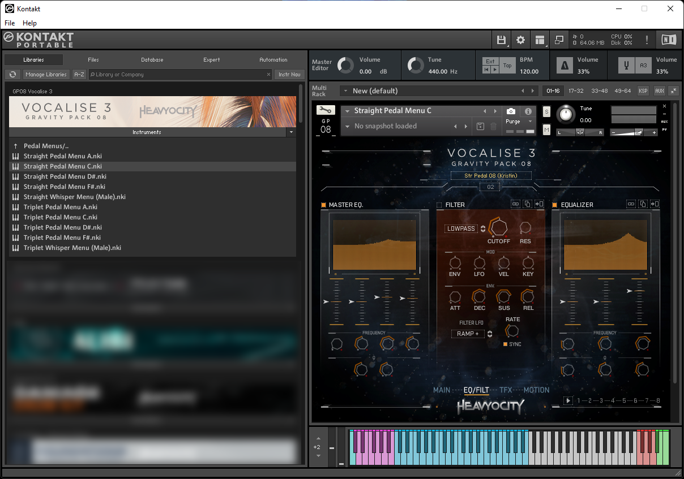Click the save floppy disk icon

(x=501, y=40)
